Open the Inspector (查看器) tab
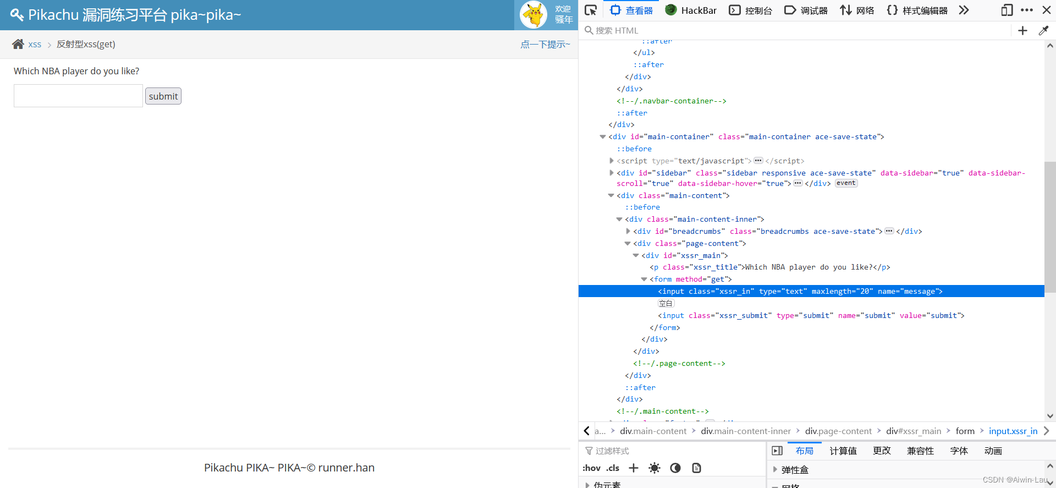Image resolution: width=1056 pixels, height=488 pixels. click(631, 10)
